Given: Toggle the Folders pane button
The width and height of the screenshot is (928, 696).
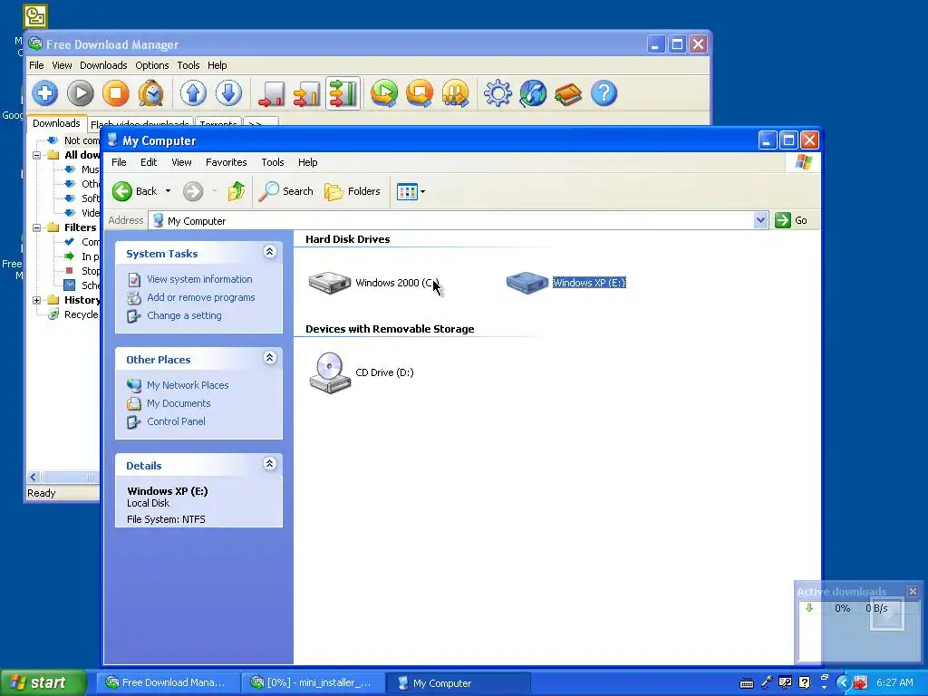Looking at the screenshot, I should click(353, 191).
